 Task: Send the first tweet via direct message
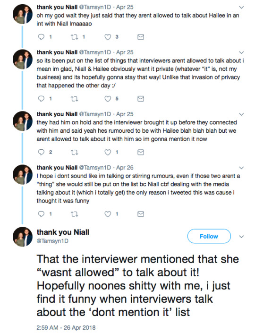[141, 37]
